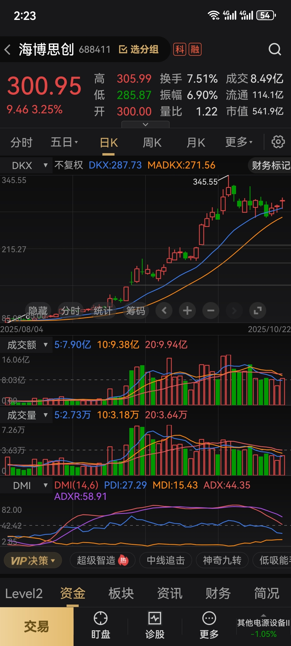Go back using the left arrow

(x=8, y=50)
